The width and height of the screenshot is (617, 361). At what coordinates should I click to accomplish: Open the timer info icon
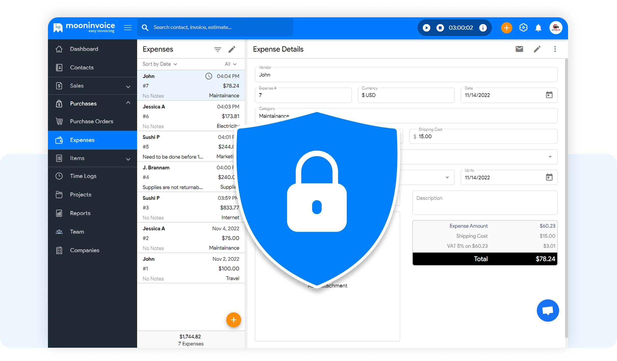pyautogui.click(x=483, y=28)
